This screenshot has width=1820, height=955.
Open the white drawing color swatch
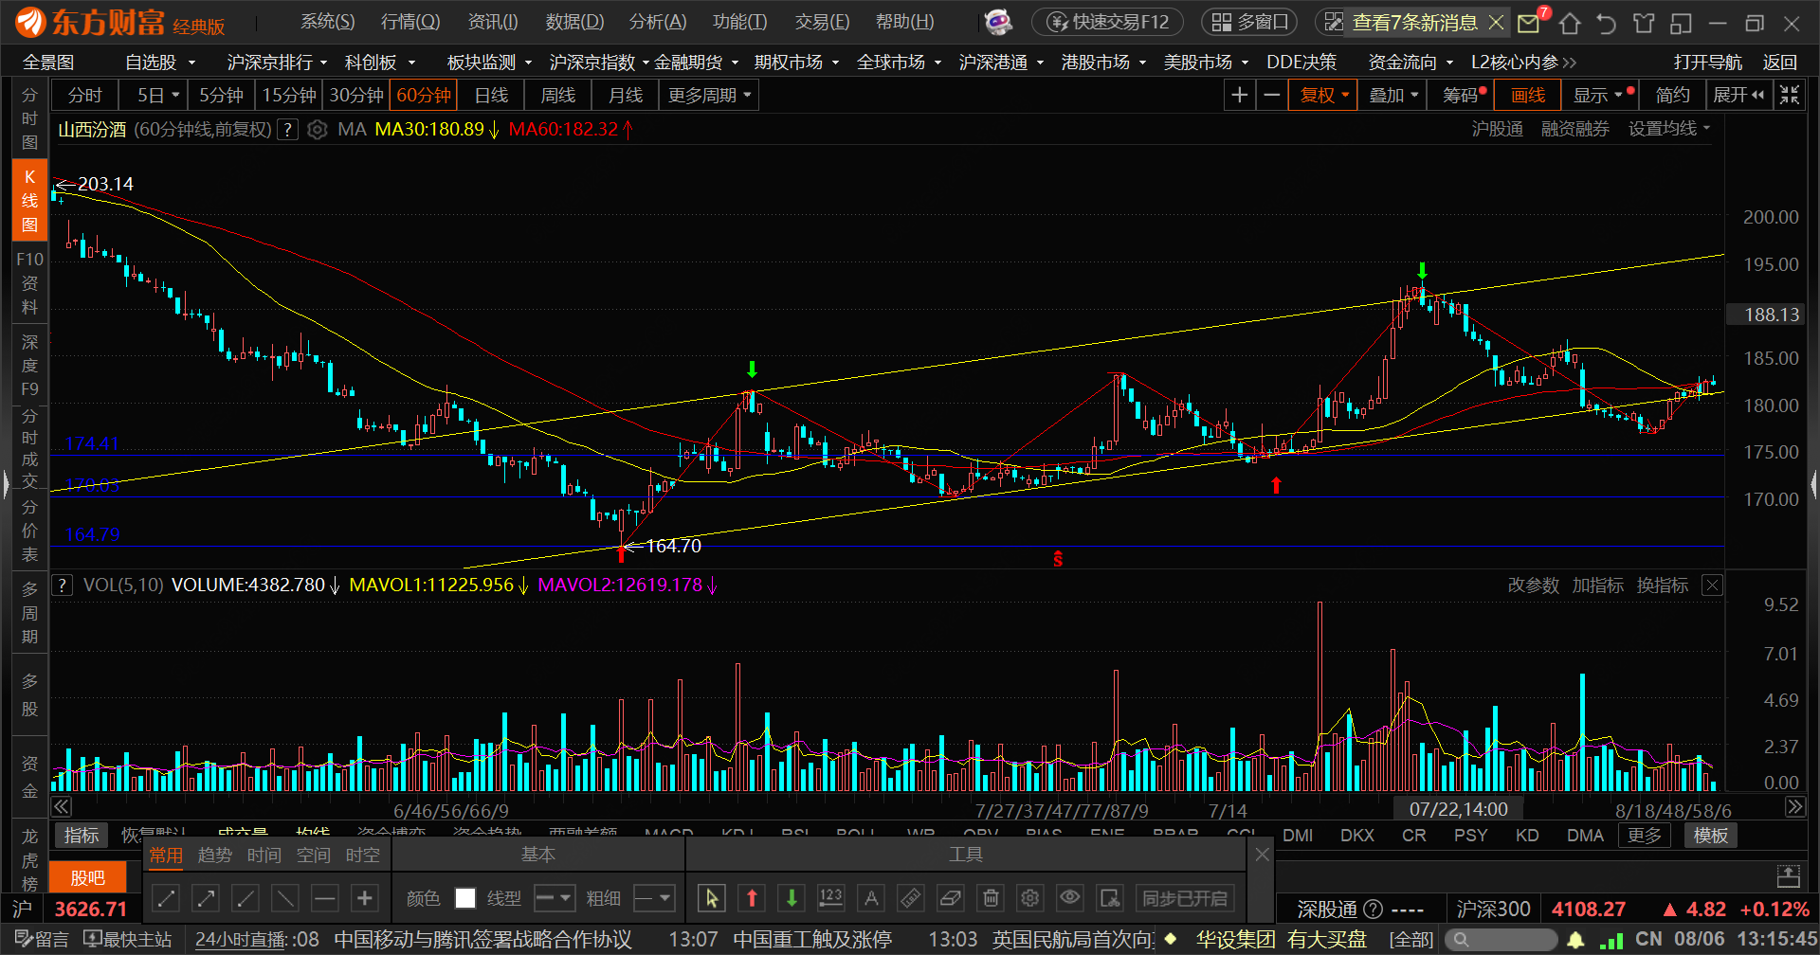(x=465, y=897)
